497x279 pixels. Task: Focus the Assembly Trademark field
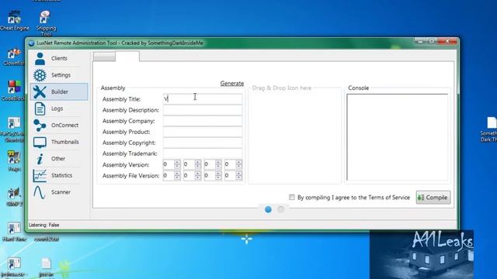(203, 153)
